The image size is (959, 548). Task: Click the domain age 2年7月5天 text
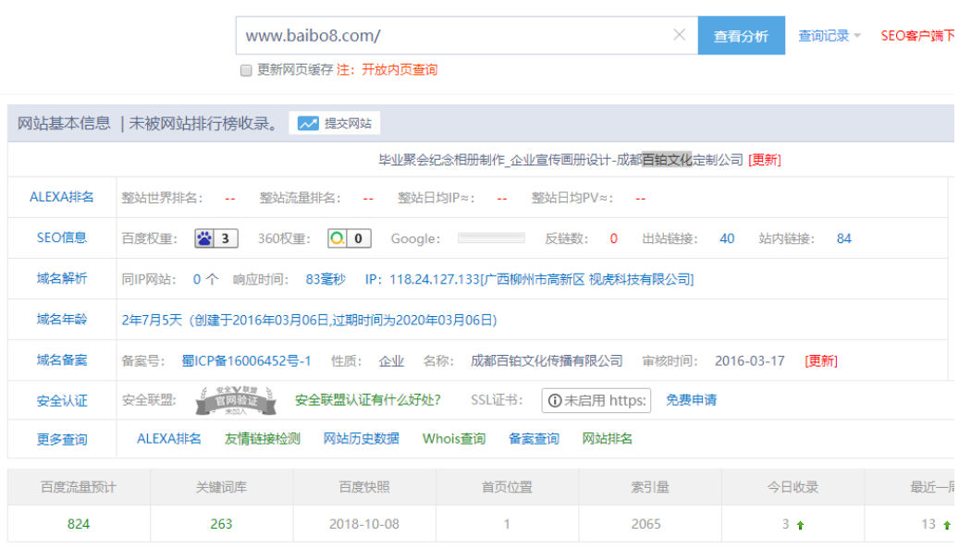152,320
